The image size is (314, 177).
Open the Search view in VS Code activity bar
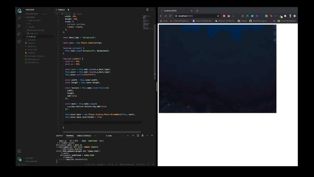click(x=19, y=18)
